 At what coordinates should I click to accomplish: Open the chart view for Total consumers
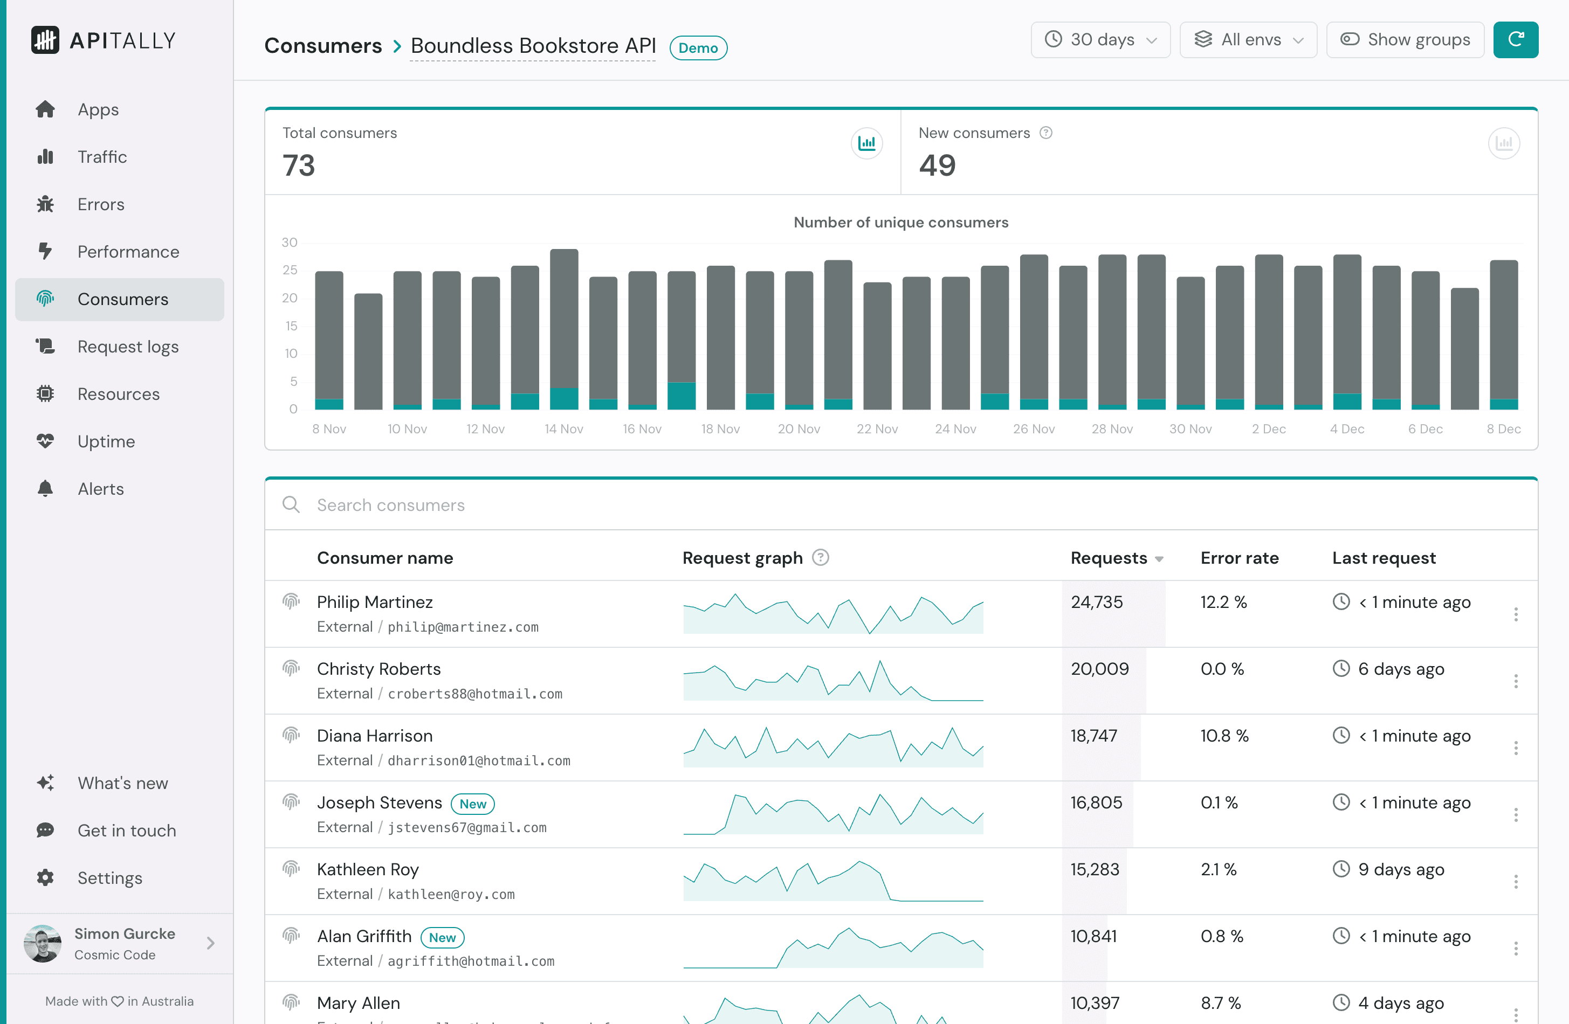[867, 143]
